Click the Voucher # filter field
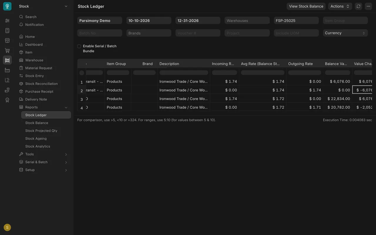Viewport: 376px width, 235px height. click(x=198, y=33)
